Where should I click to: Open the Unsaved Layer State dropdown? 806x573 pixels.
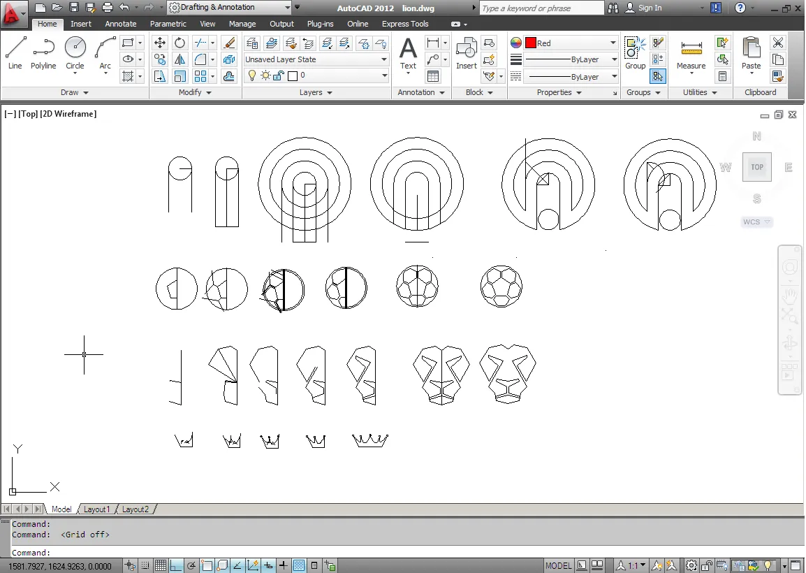point(316,59)
